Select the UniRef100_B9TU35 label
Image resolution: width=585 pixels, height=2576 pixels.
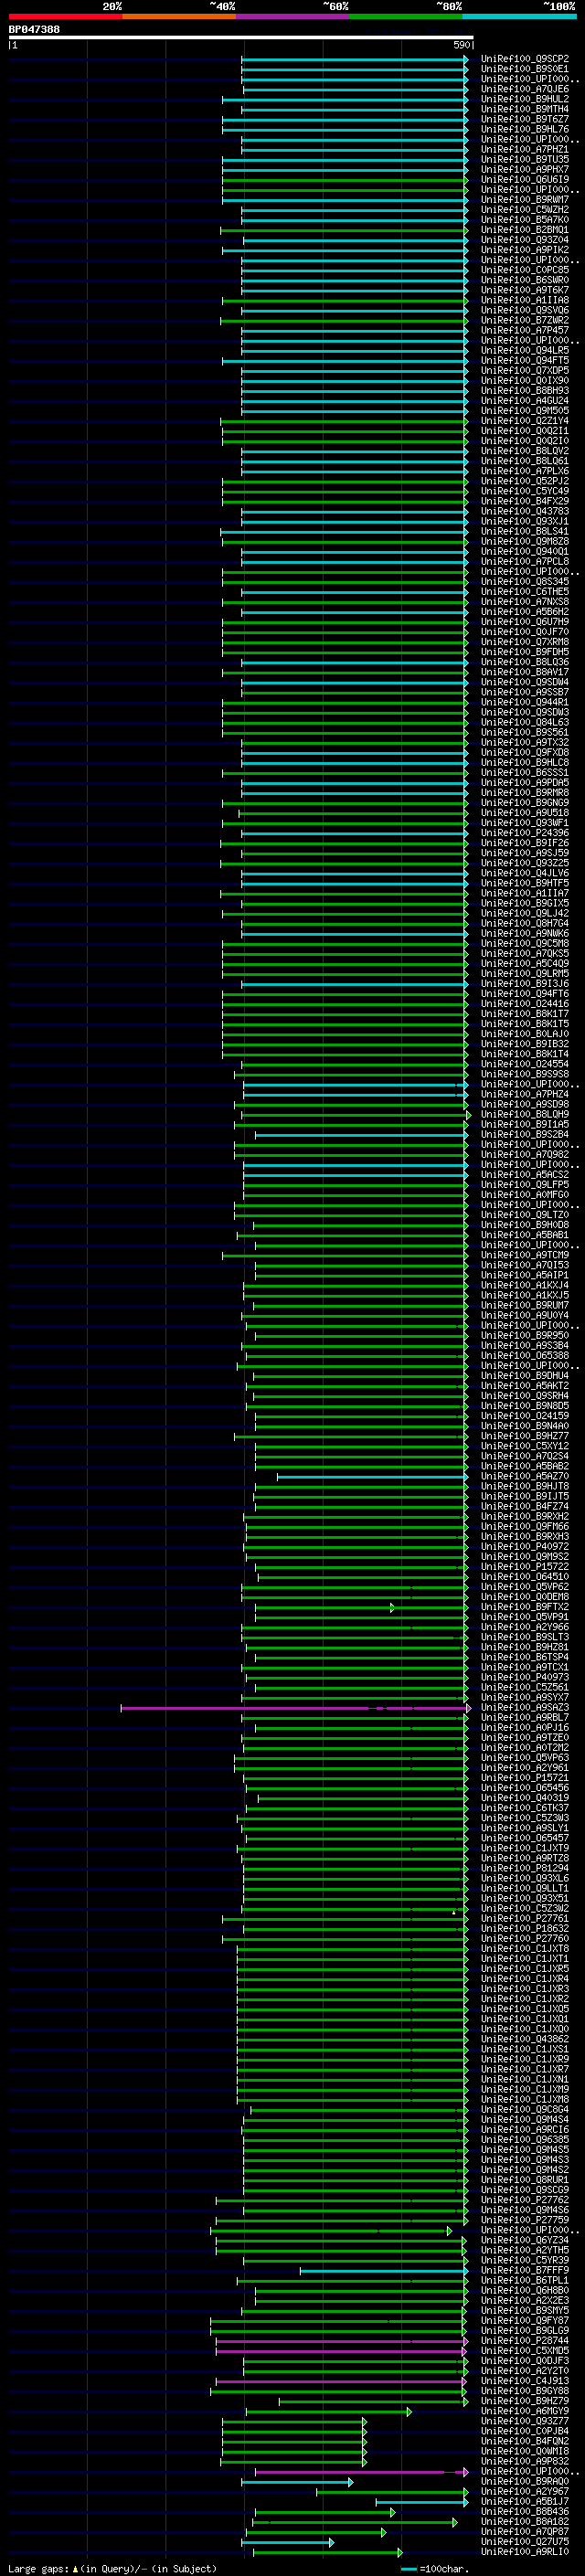tap(524, 159)
